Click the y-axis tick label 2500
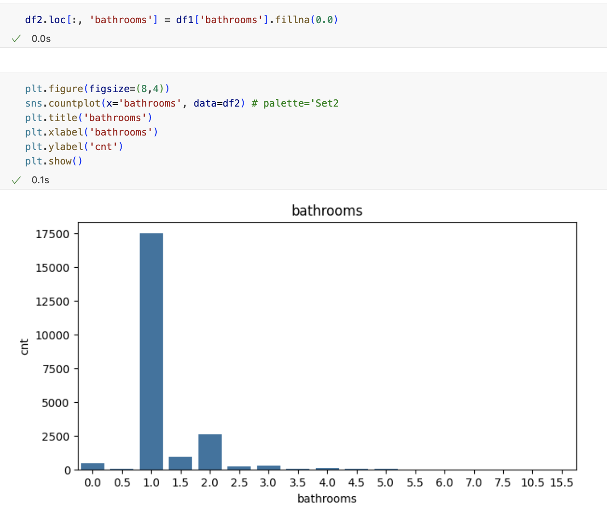 coord(55,436)
